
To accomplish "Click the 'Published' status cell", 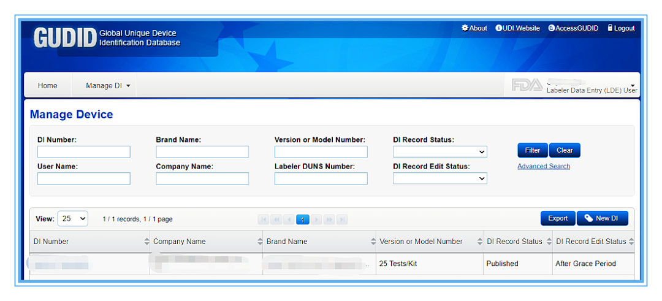I will coord(518,264).
